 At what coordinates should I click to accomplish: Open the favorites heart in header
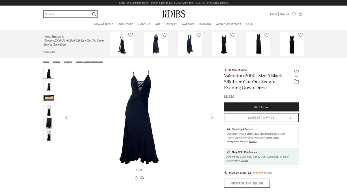click(294, 14)
